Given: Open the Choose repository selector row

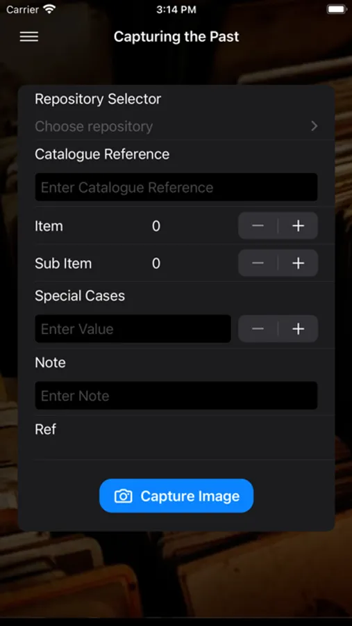Looking at the screenshot, I should [176, 127].
